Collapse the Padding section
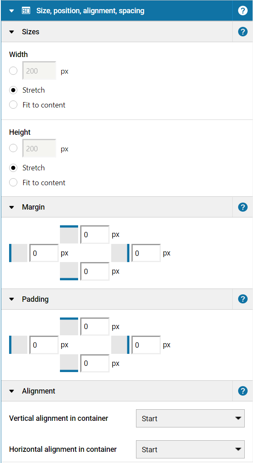Viewport: 253px width, 463px height. 12,299
